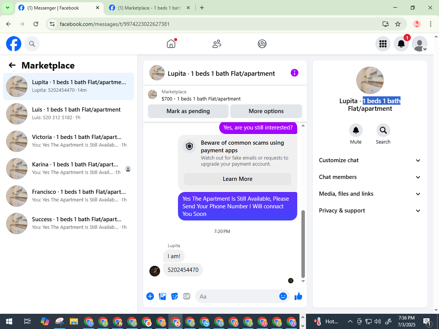Image resolution: width=439 pixels, height=329 pixels.
Task: Open Francisco conversation in the list
Action: click(69, 196)
